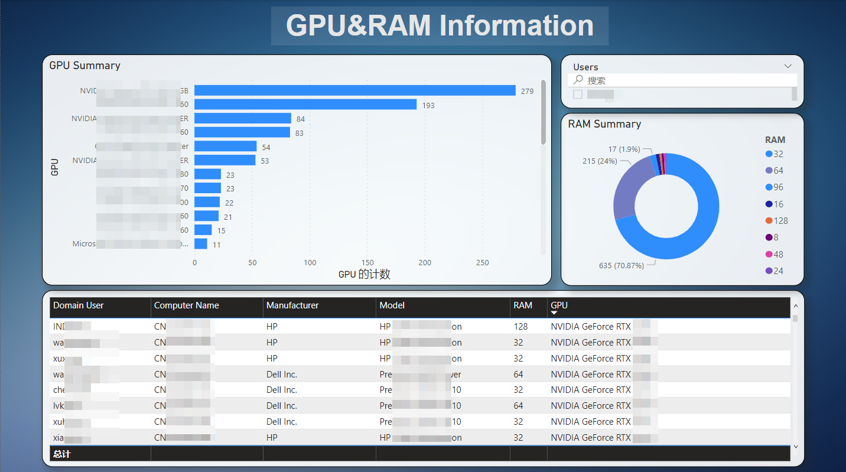Tick the first user checkbox in Users slicer
Viewport: 846px width, 472px height.
point(578,94)
